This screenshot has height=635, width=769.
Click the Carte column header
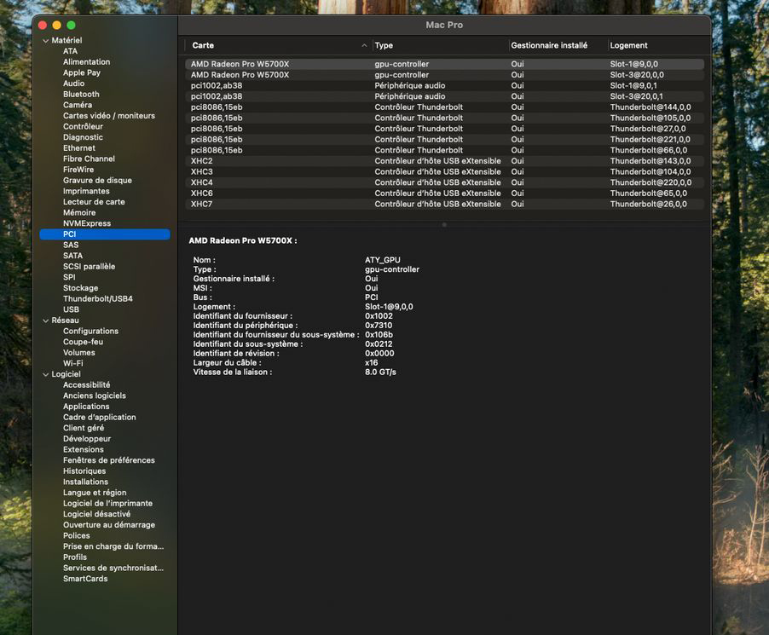coord(203,46)
